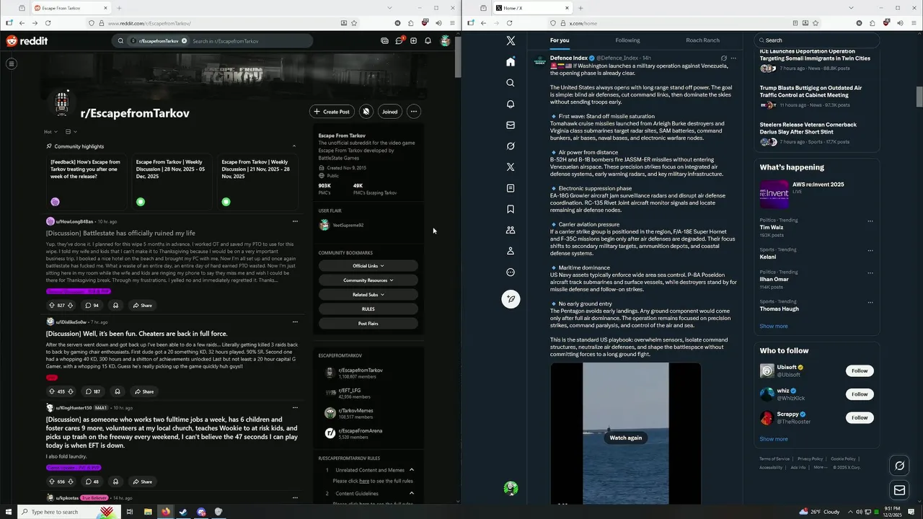Expand Community Resources bookmark dropdown

(368, 280)
